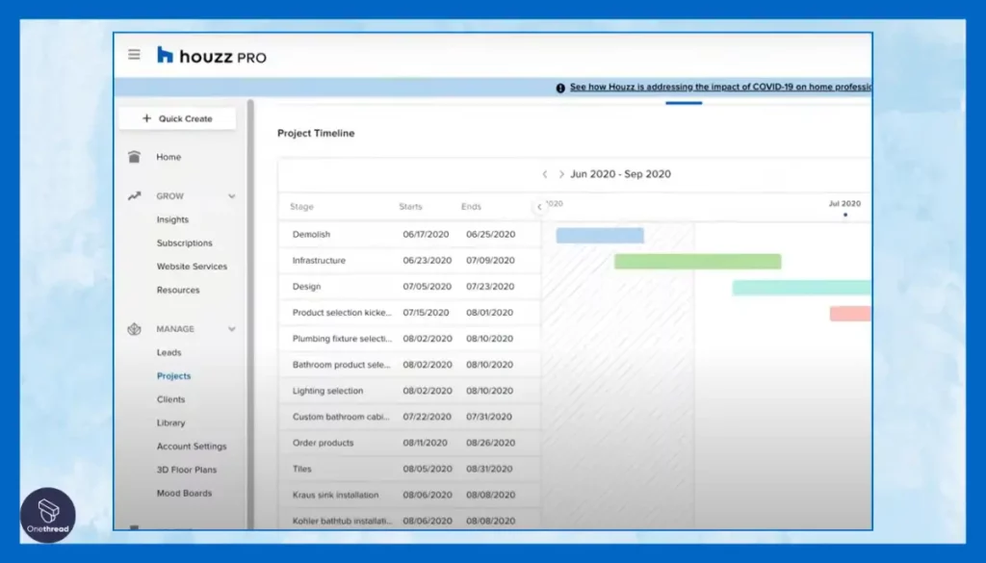986x563 pixels.
Task: Click the Project Timeline heading
Action: pyautogui.click(x=316, y=133)
